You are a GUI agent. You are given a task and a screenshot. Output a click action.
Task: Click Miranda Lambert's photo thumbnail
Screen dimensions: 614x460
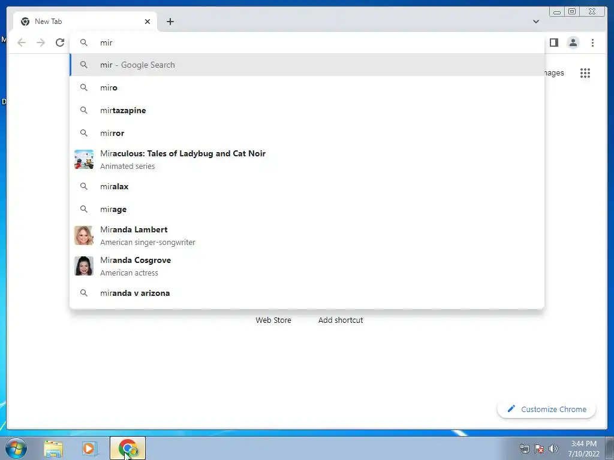click(x=84, y=235)
